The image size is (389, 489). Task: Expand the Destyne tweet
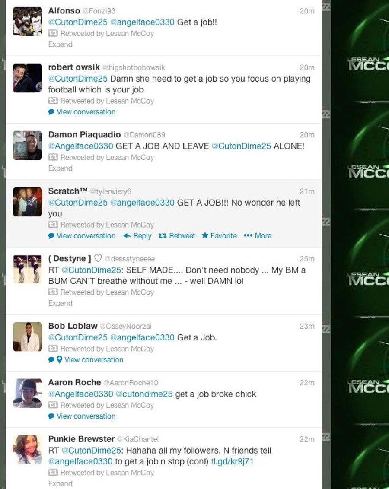click(60, 303)
